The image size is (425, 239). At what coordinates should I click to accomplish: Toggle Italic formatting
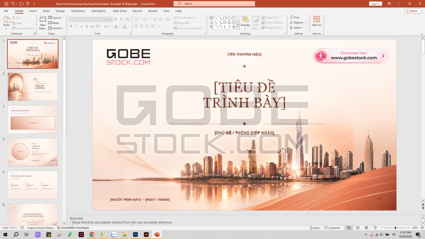tap(76, 26)
